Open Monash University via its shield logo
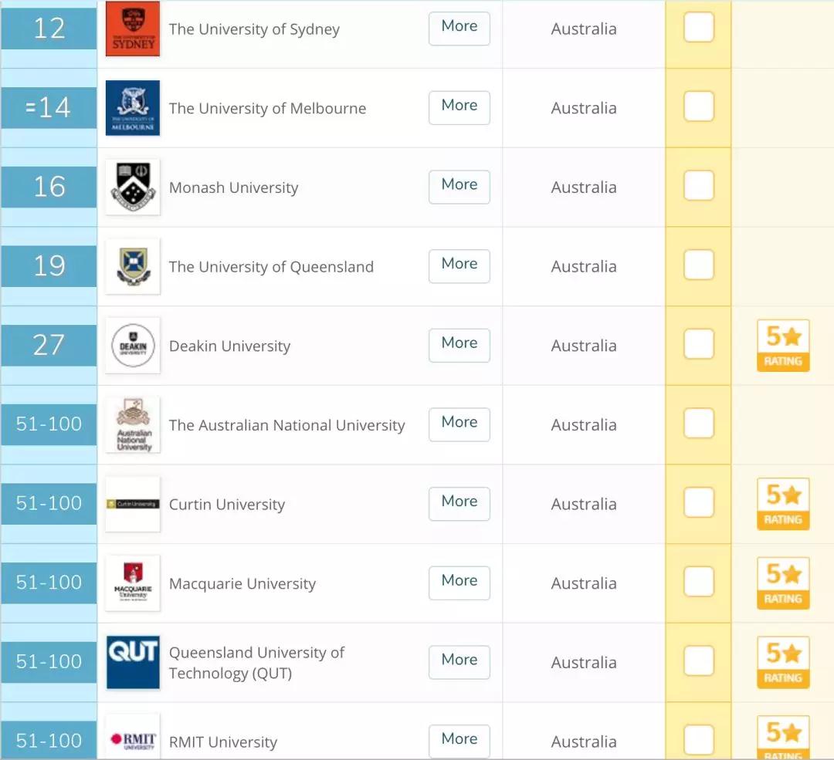The width and height of the screenshot is (834, 760). coord(133,187)
